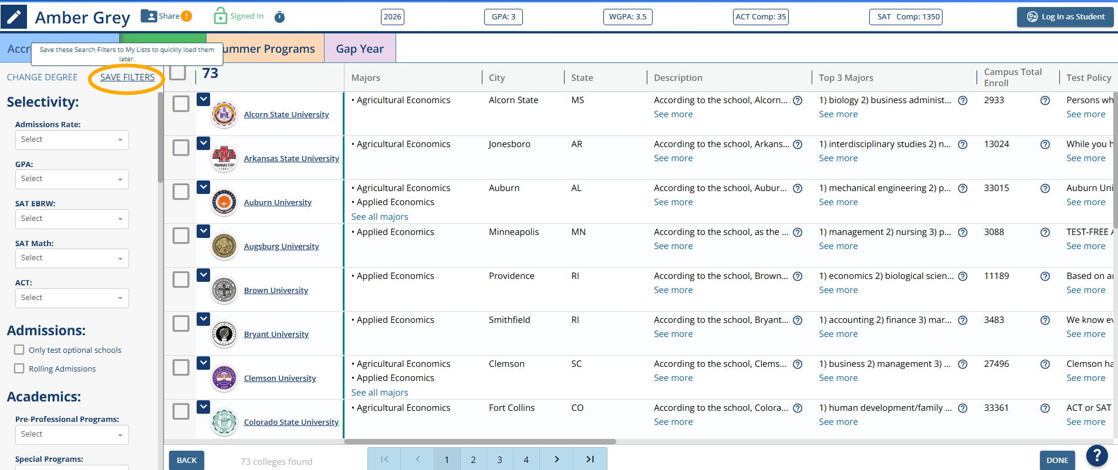This screenshot has height=470, width=1118.
Task: Select results page 1
Action: (x=447, y=459)
